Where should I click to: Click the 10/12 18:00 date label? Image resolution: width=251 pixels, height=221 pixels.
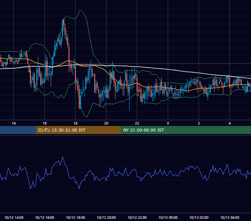pos(75,217)
